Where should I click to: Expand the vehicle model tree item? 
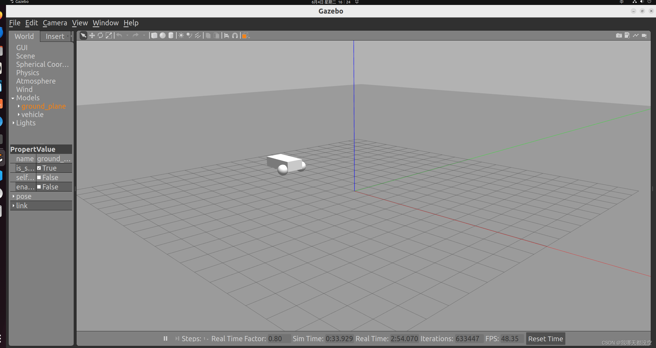pyautogui.click(x=19, y=115)
